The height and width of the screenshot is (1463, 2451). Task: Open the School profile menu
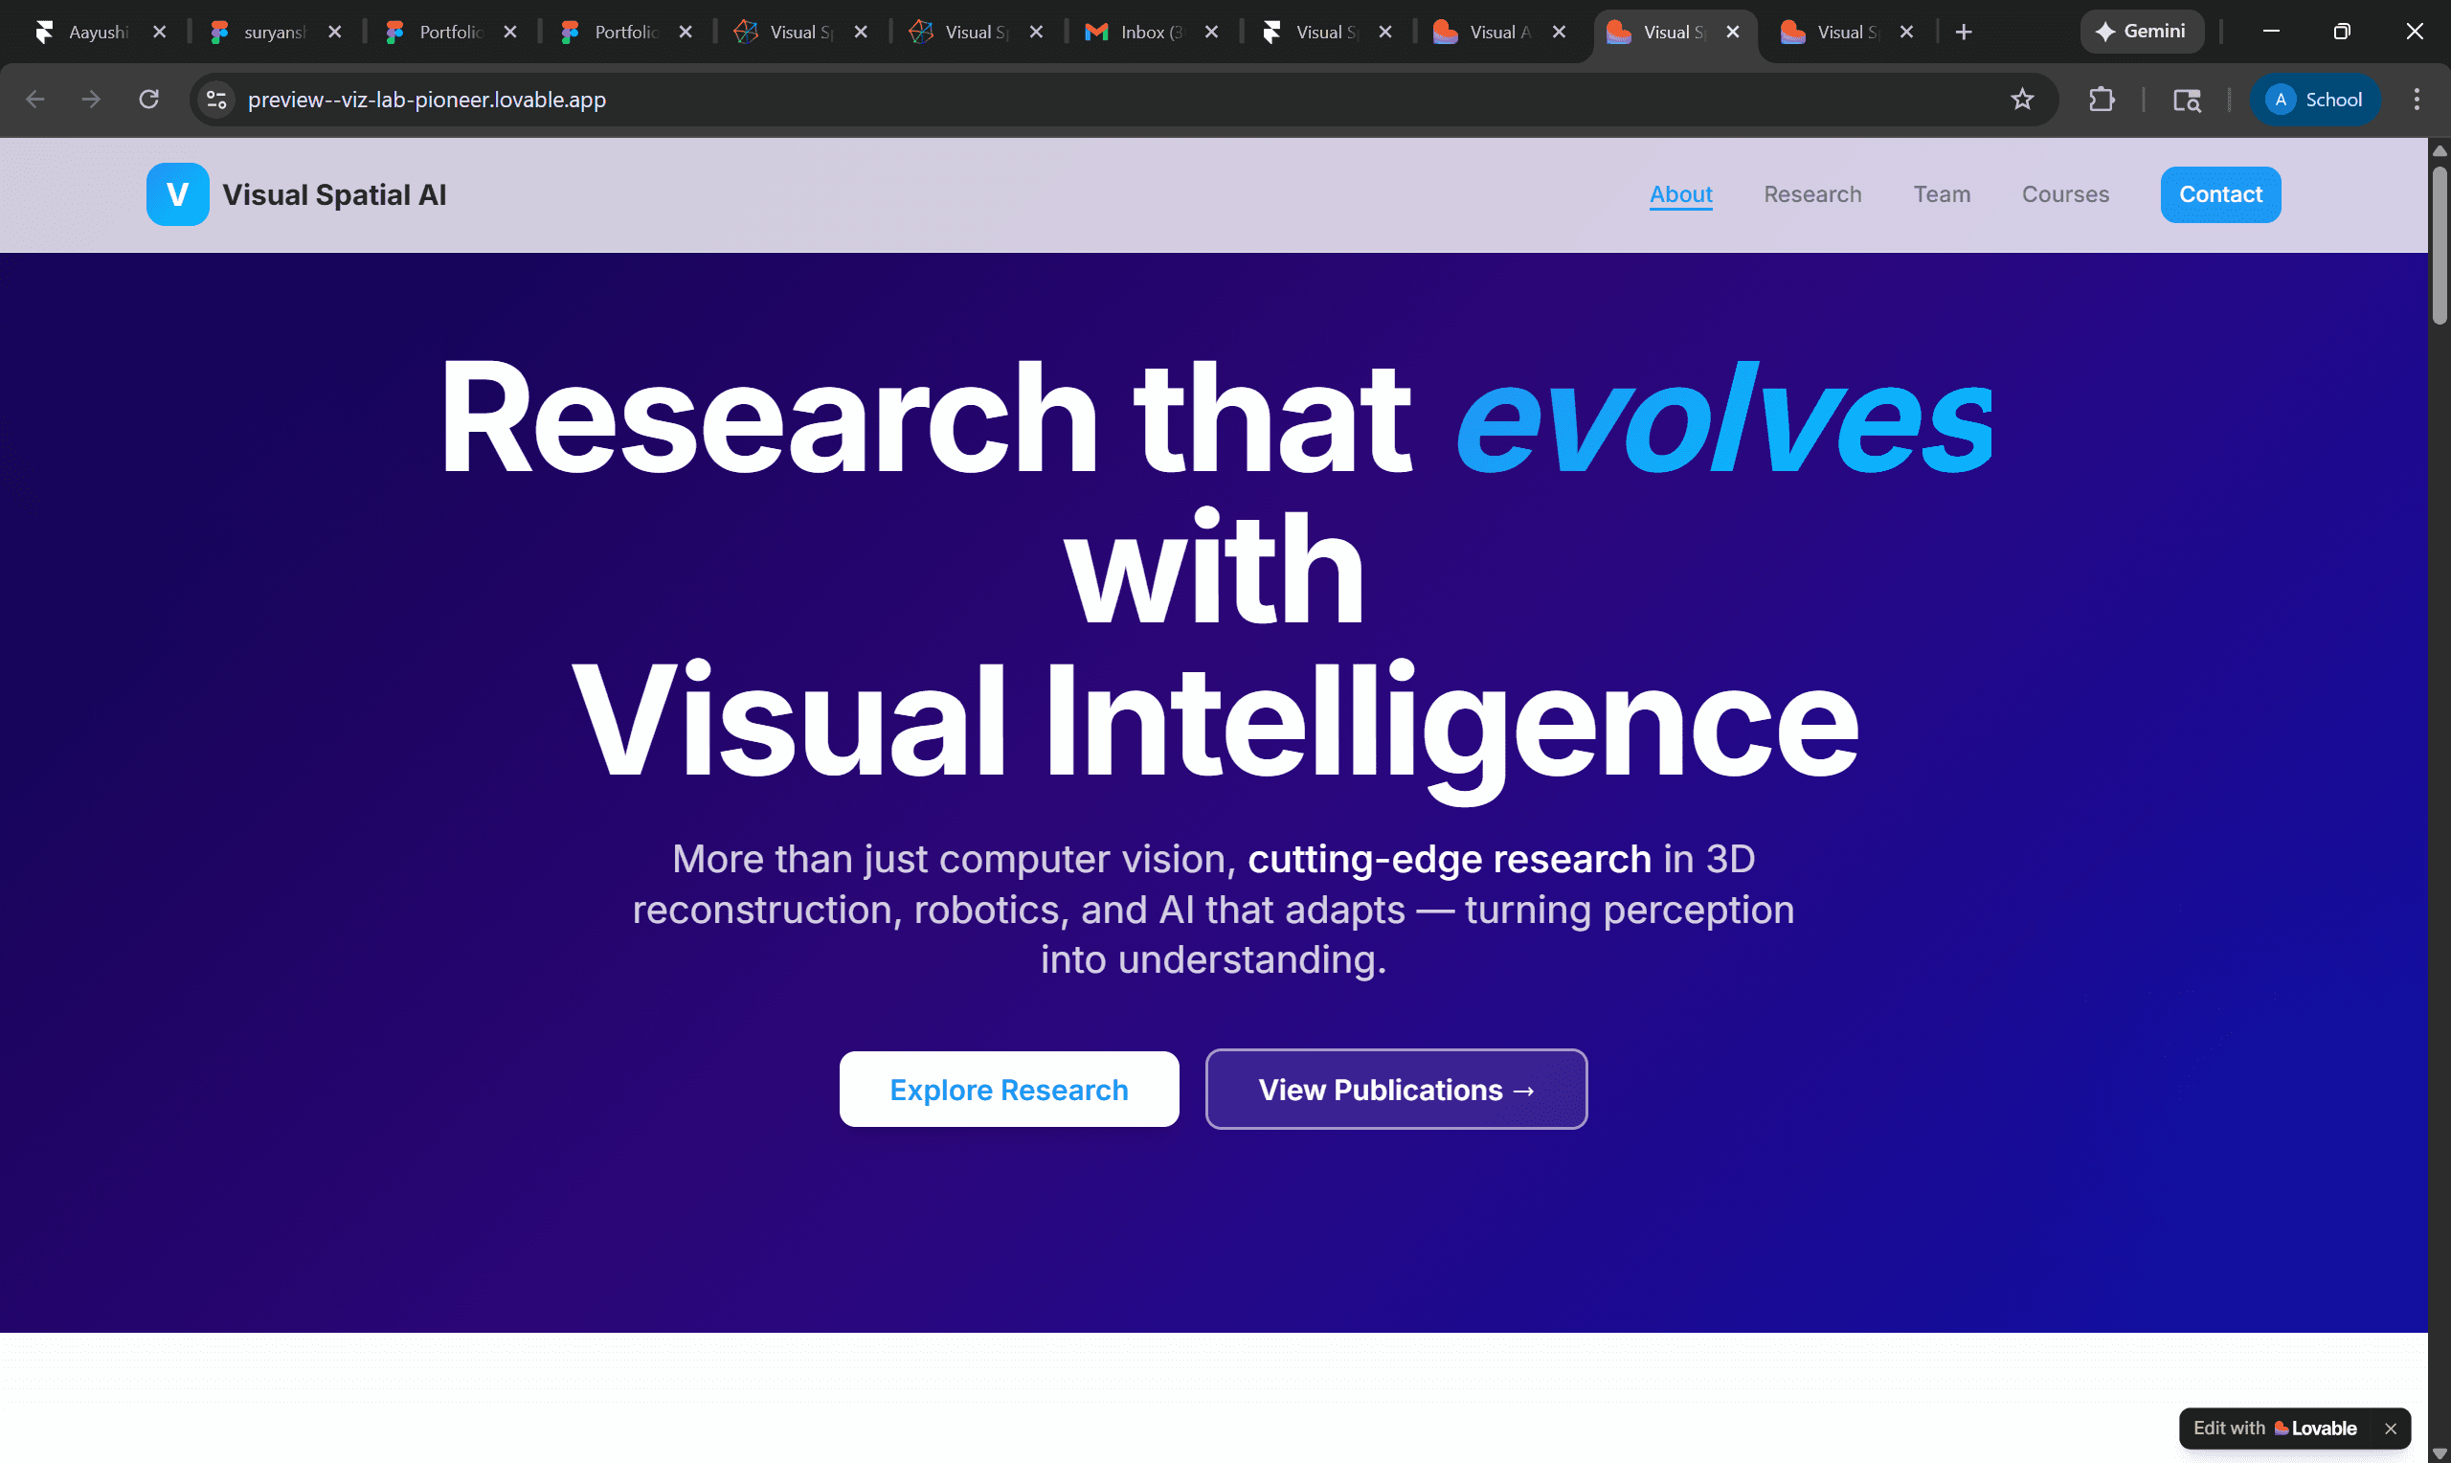tap(2314, 100)
